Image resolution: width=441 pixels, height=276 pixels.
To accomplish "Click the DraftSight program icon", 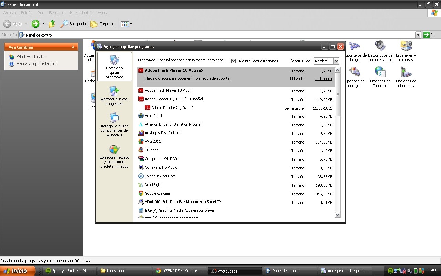I will pos(141,185).
